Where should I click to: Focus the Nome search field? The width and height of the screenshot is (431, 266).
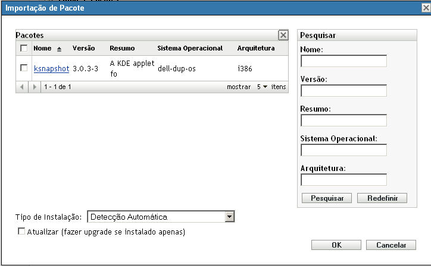(343, 61)
